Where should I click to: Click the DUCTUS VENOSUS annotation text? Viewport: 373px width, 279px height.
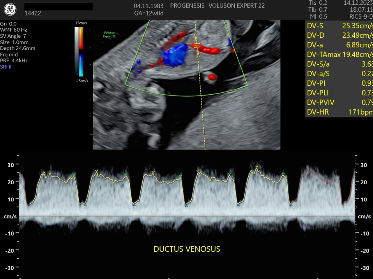(187, 249)
